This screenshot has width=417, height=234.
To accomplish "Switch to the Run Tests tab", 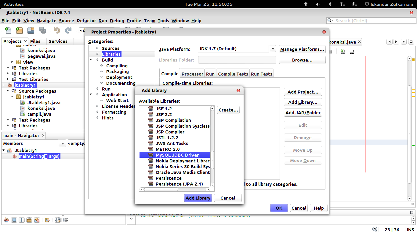I will 261,74.
